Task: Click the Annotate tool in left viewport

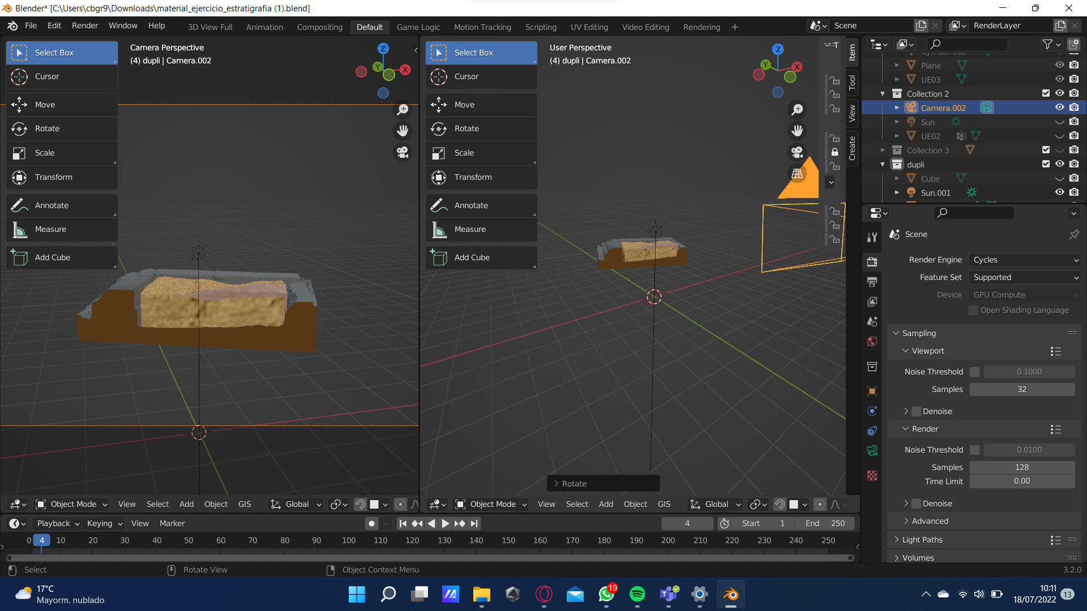Action: [52, 205]
